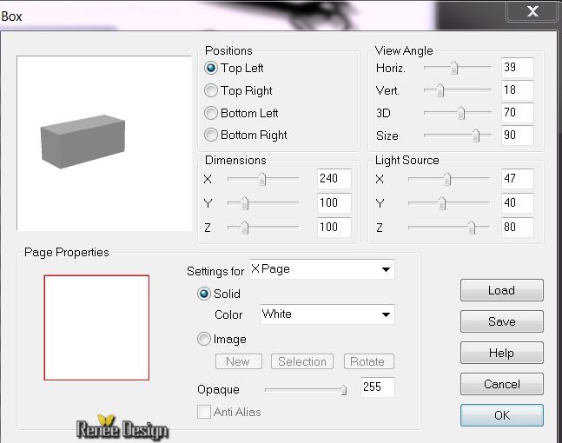Click the Selection image button
This screenshot has width=562, height=443.
click(x=302, y=361)
